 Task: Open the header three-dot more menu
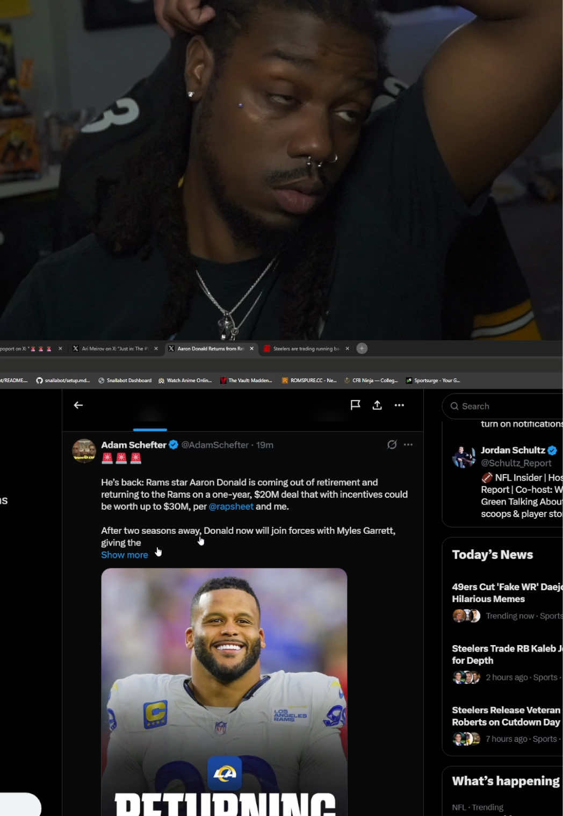(399, 405)
